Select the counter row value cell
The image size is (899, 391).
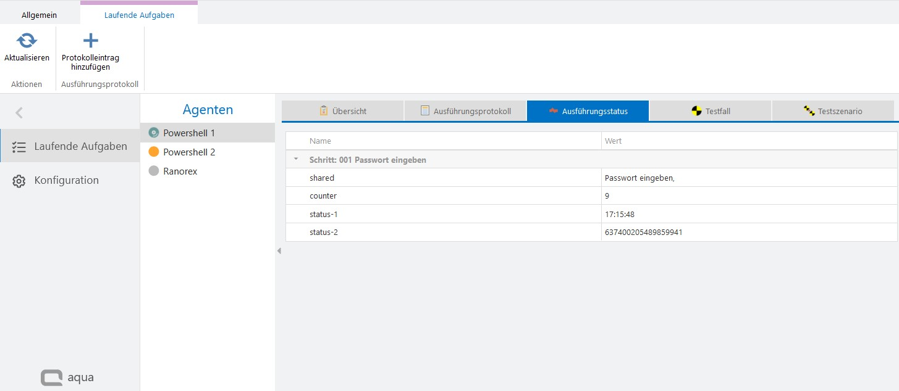point(748,196)
